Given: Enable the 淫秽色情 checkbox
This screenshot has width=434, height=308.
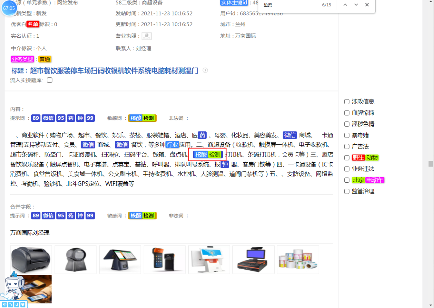Looking at the screenshot, I should point(347,124).
